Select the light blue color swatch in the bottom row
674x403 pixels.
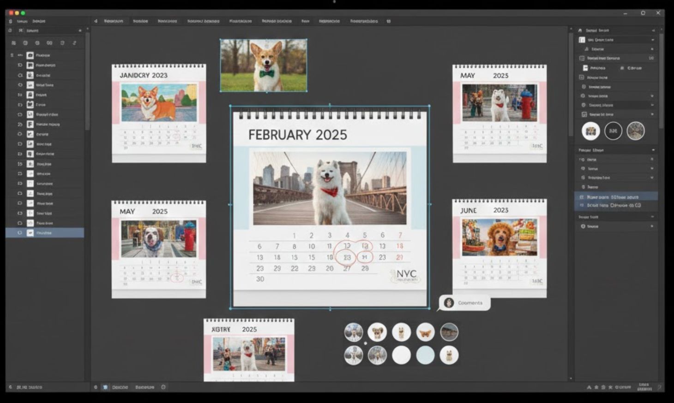425,355
